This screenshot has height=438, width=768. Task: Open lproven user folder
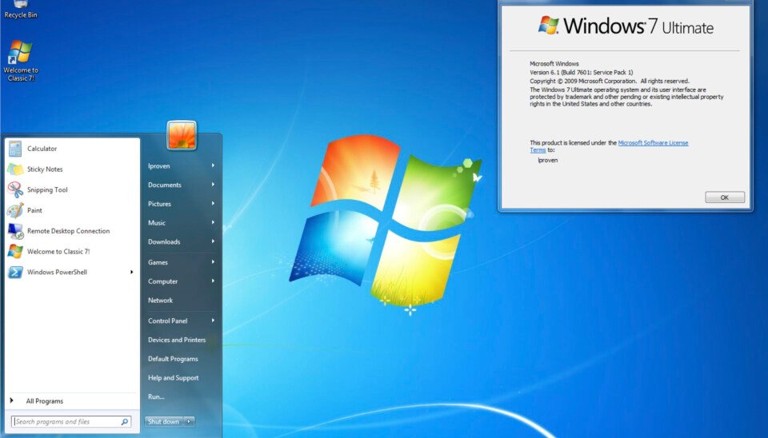click(x=159, y=166)
